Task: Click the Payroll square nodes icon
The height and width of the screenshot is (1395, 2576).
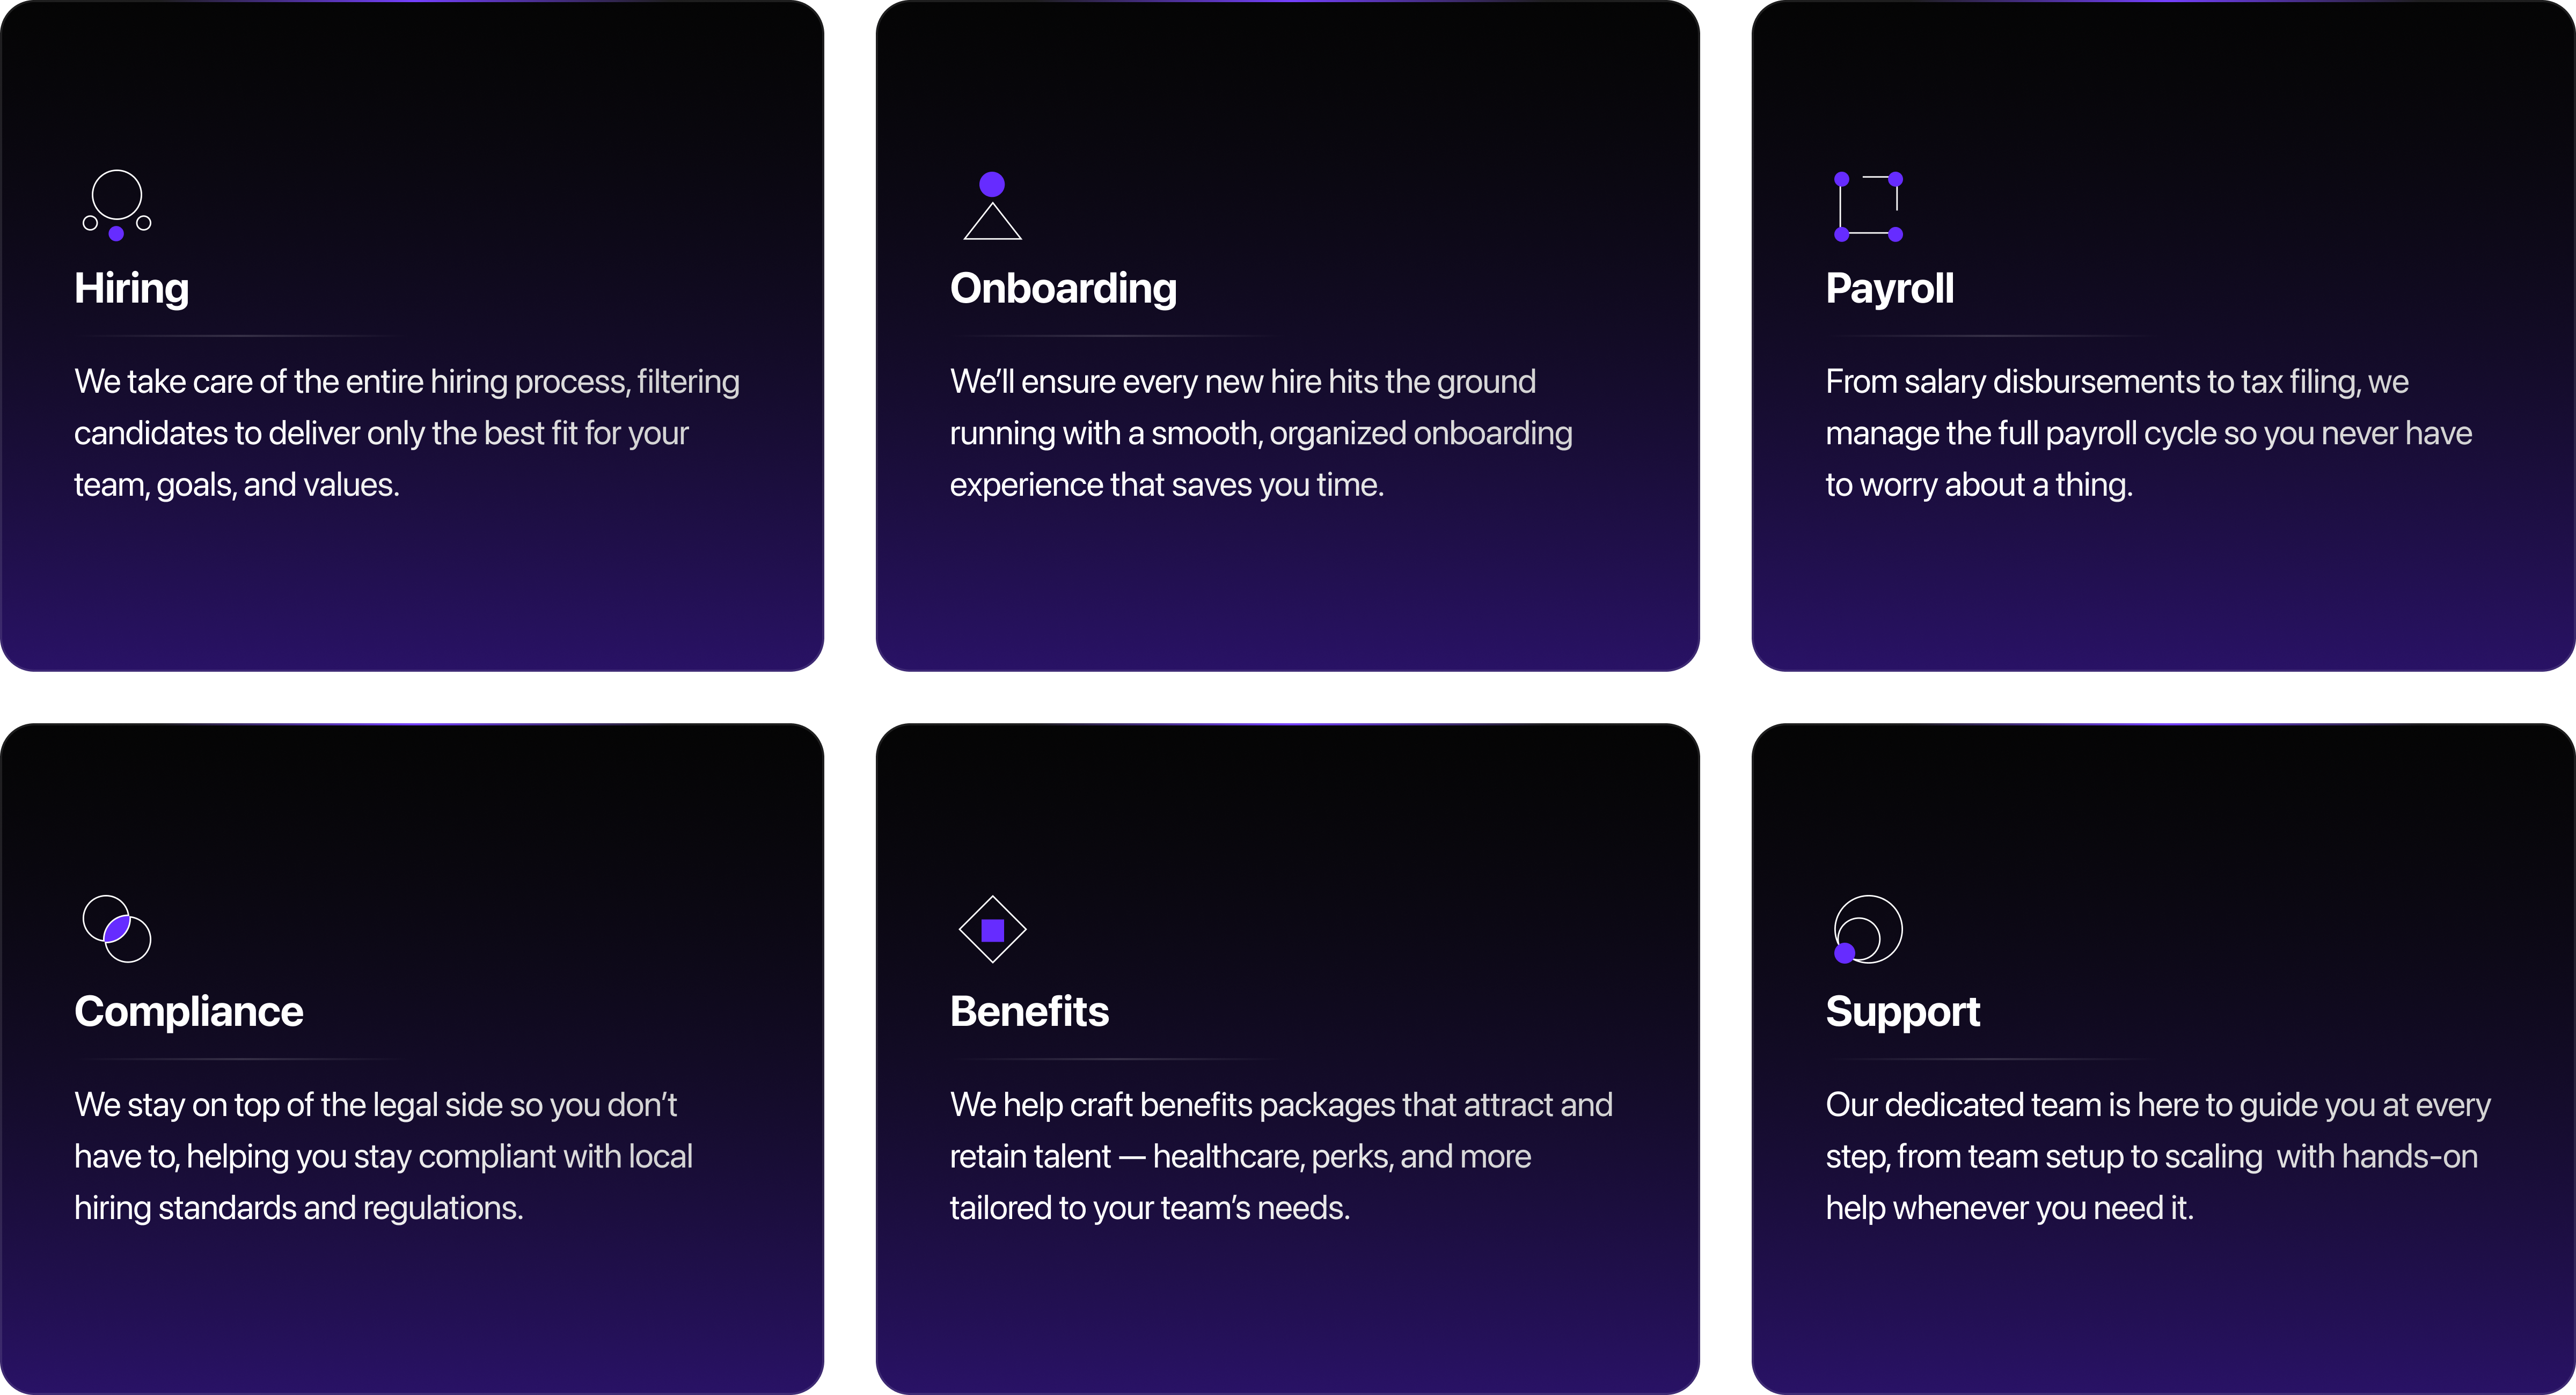Action: (x=1868, y=207)
